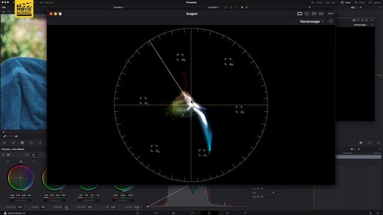Select three-up scope layout in Scopes window
Image resolution: width=383 pixels, height=215 pixels.
click(x=314, y=14)
